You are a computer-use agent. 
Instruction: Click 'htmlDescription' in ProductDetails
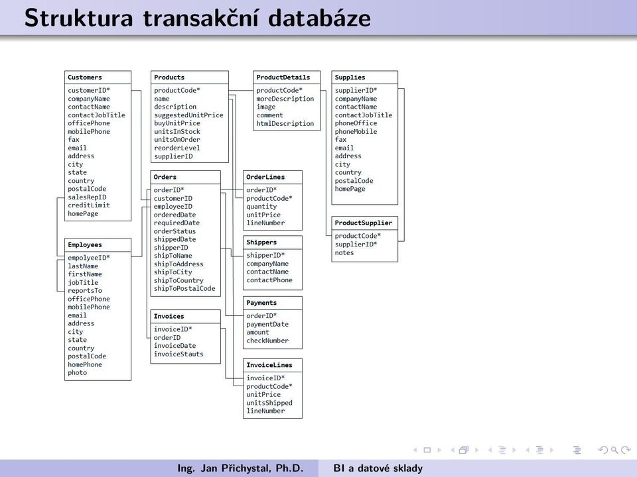click(x=285, y=123)
